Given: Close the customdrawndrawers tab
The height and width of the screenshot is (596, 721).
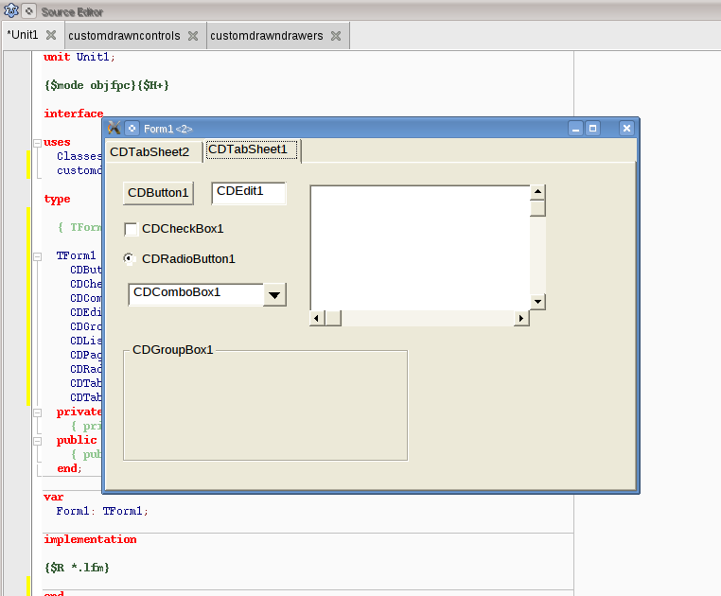Looking at the screenshot, I should point(336,36).
